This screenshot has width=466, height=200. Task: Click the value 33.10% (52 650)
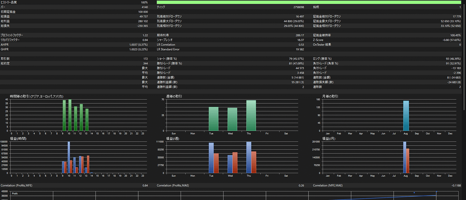(x=451, y=26)
